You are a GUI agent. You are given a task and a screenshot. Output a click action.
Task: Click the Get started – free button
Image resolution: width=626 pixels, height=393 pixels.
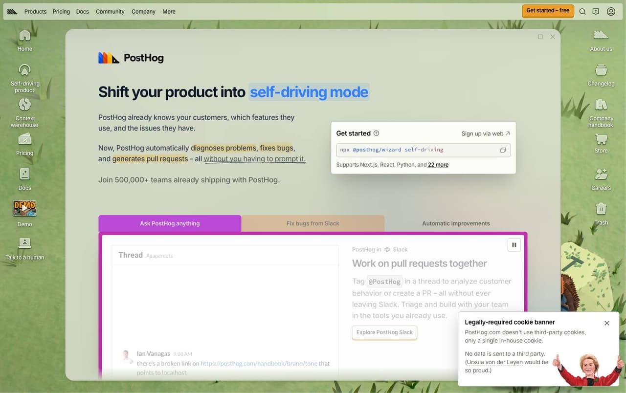click(x=548, y=11)
